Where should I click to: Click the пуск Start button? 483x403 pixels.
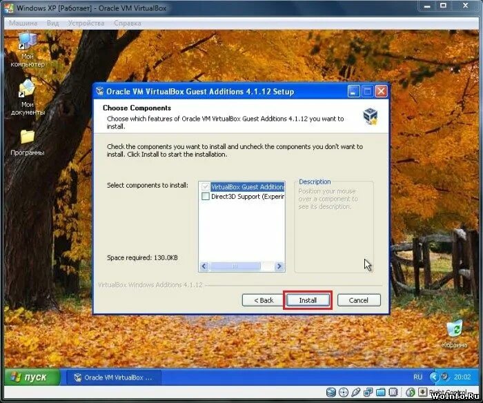32,377
